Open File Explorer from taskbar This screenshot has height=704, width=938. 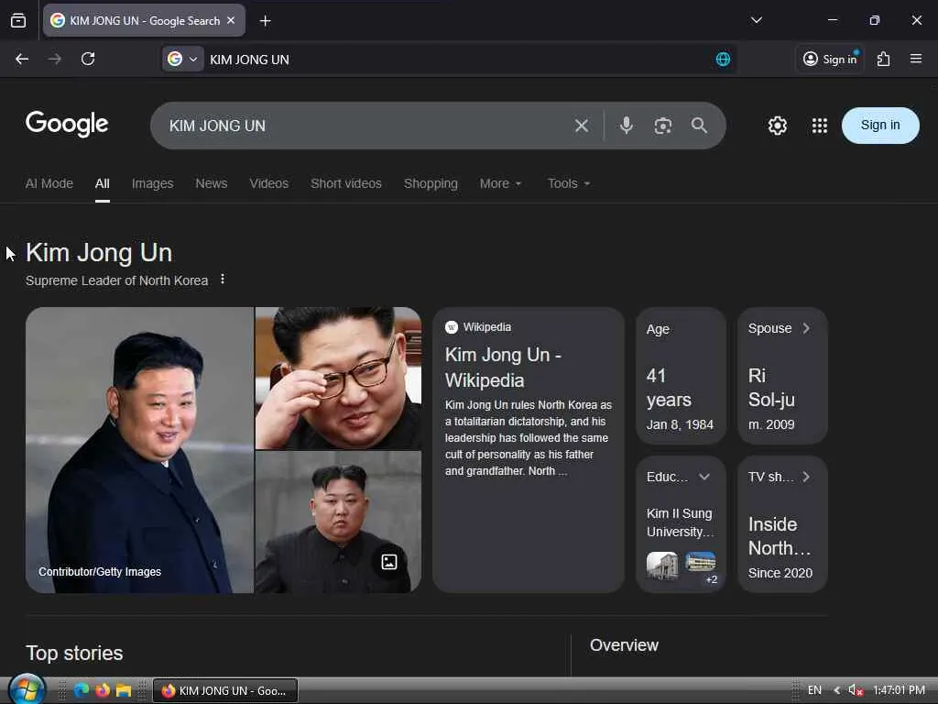tap(124, 690)
